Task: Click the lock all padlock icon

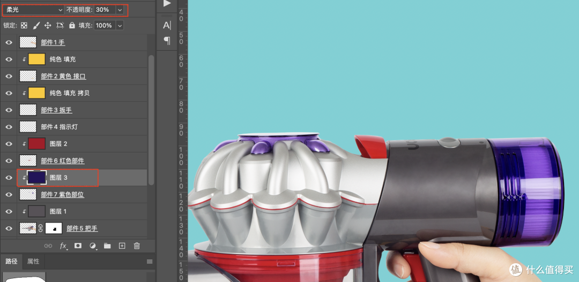Action: pyautogui.click(x=72, y=25)
